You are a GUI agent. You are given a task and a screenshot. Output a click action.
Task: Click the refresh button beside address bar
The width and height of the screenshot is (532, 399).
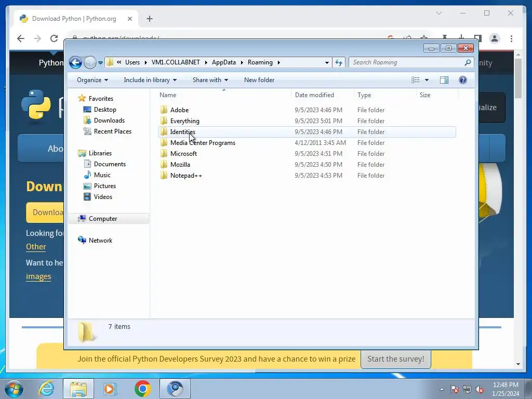point(339,62)
